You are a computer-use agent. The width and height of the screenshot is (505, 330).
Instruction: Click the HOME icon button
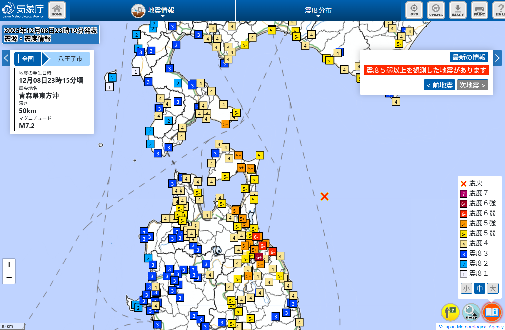pyautogui.click(x=57, y=10)
